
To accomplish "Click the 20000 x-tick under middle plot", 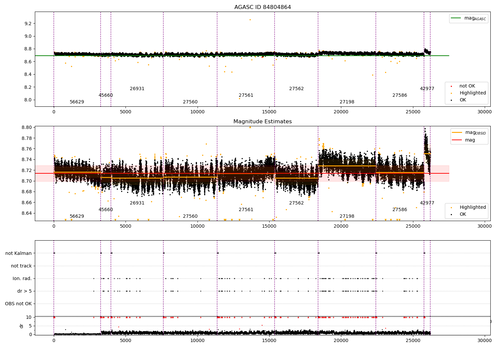I will click(341, 226).
